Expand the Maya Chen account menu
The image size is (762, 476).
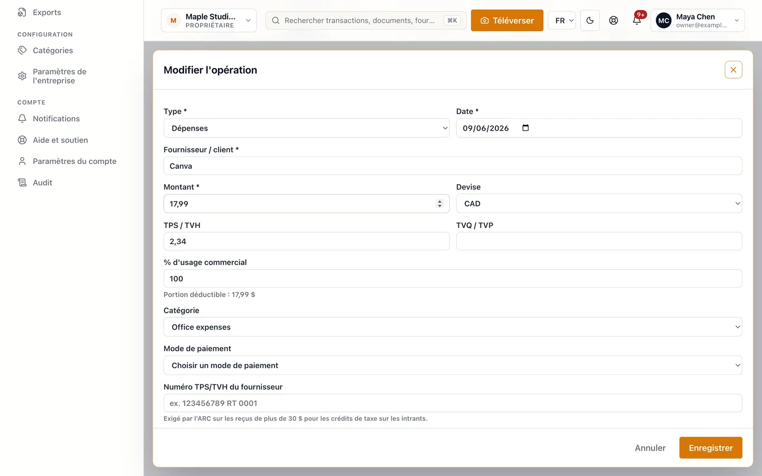tap(698, 21)
